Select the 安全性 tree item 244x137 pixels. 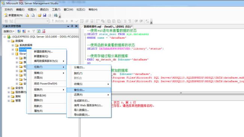pyautogui.click(x=19, y=88)
